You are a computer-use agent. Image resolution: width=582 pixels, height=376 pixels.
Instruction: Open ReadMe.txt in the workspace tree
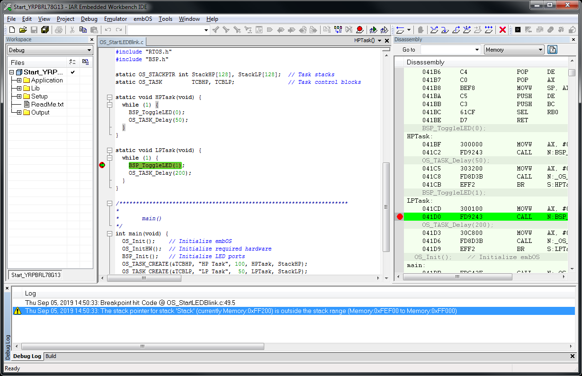(47, 104)
